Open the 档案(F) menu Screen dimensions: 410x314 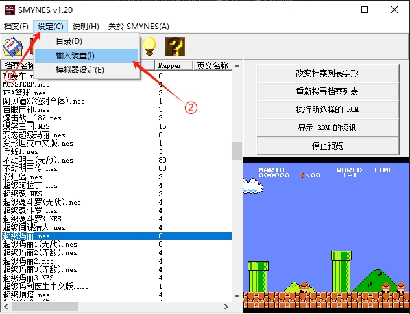(x=16, y=27)
